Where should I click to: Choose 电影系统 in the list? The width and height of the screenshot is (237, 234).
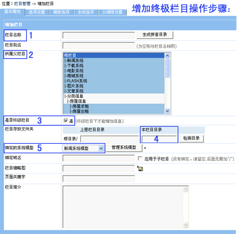(114, 70)
